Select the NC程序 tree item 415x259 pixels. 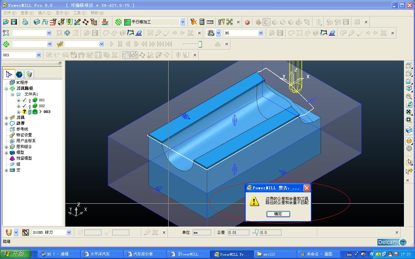[x=22, y=83]
